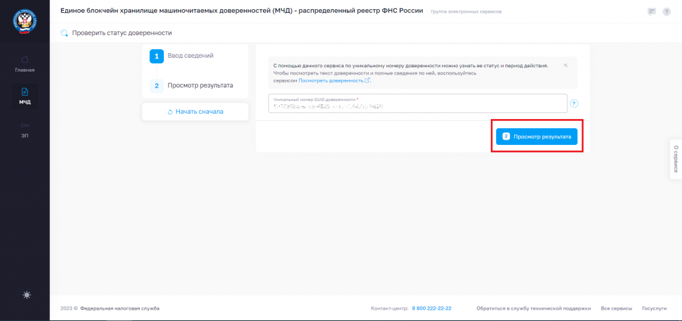Screen dimensions: 682x321
Task: Dismiss the info notice with X
Action: (x=565, y=65)
